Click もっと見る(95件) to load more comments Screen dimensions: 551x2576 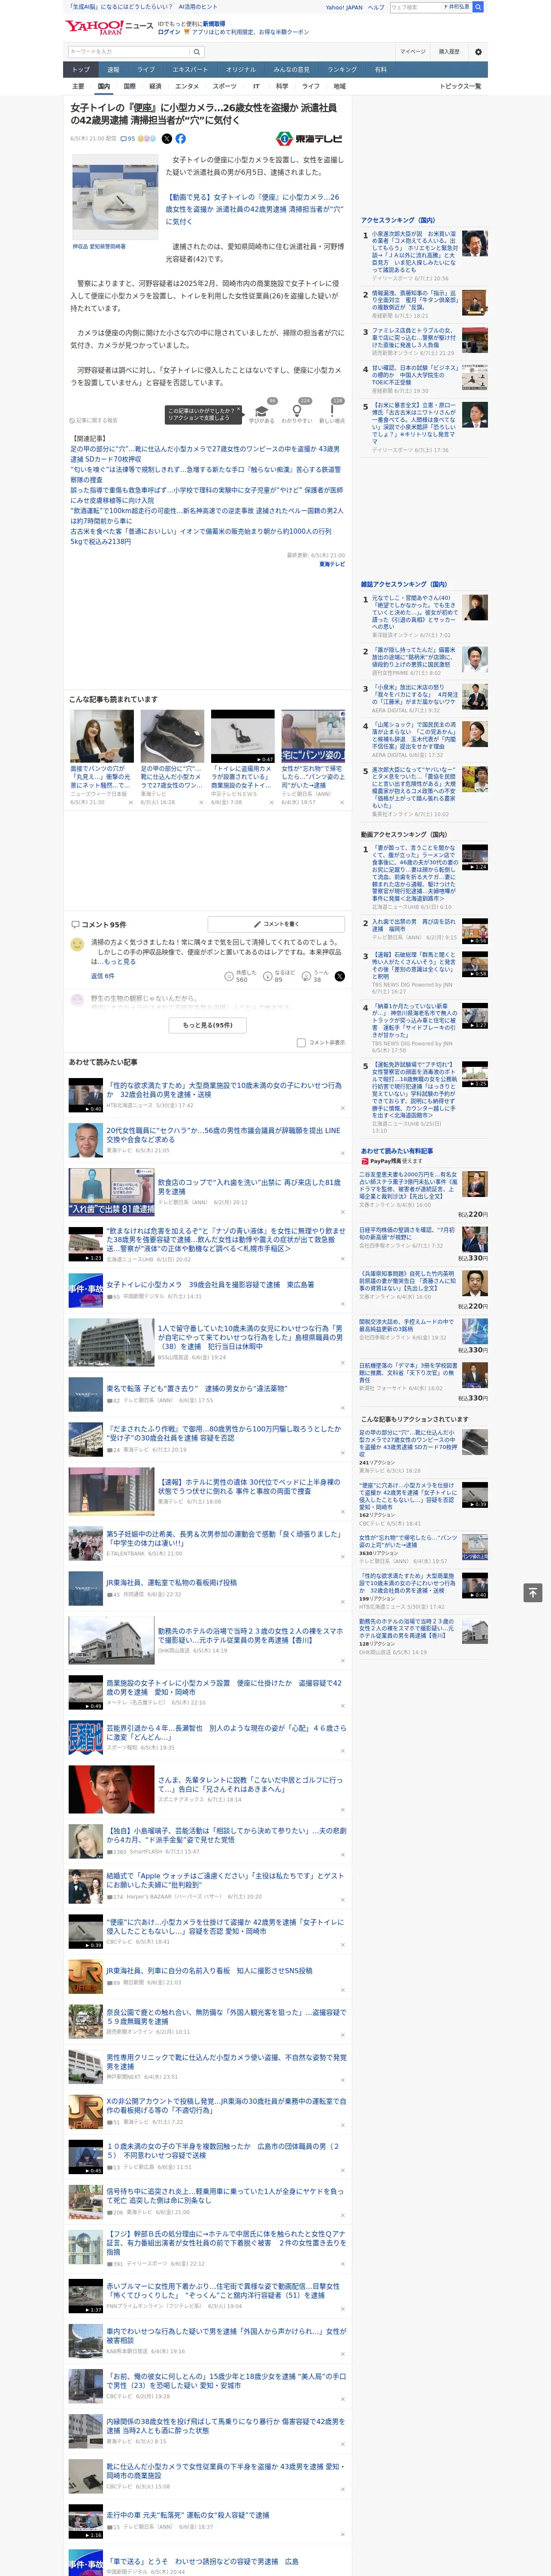pyautogui.click(x=208, y=1025)
